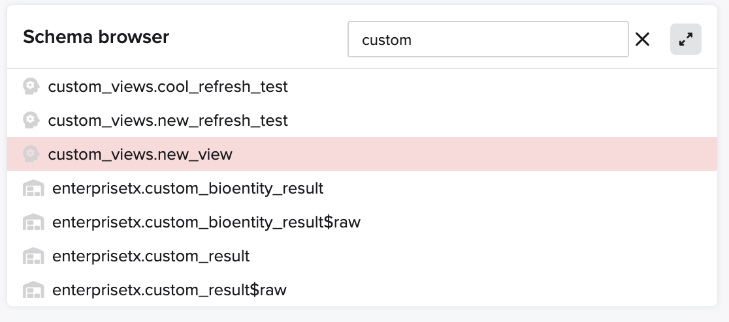Open custom_views.new_refresh_test entry
Viewport: 729px width, 322px height.
click(168, 121)
